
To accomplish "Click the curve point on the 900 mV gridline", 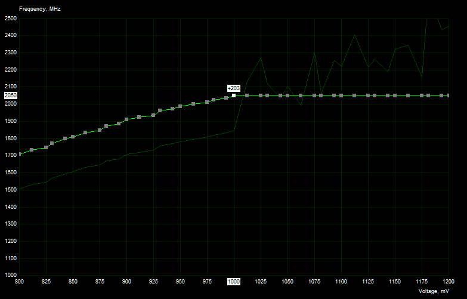I will pyautogui.click(x=126, y=119).
